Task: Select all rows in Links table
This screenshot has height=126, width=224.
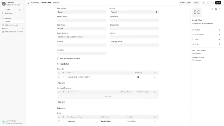Action: click(x=59, y=117)
